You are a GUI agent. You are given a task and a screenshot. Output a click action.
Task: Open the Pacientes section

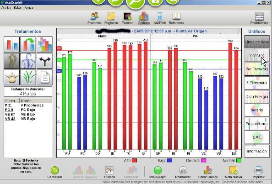(x=94, y=16)
